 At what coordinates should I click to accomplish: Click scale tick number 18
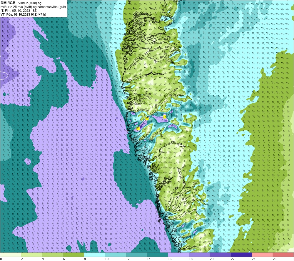coord(191,259)
